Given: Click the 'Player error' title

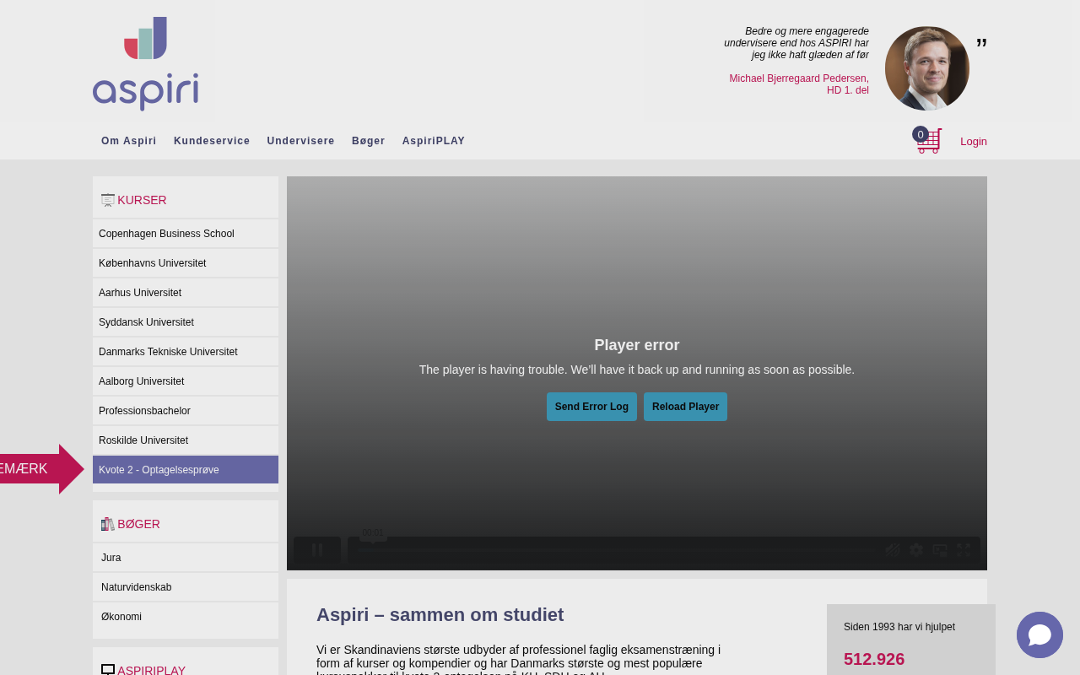Looking at the screenshot, I should 637,345.
